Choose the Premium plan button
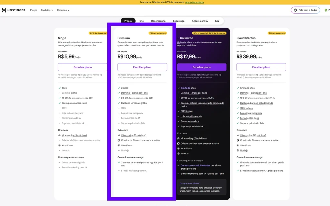The height and width of the screenshot is (206, 330). coord(142,67)
